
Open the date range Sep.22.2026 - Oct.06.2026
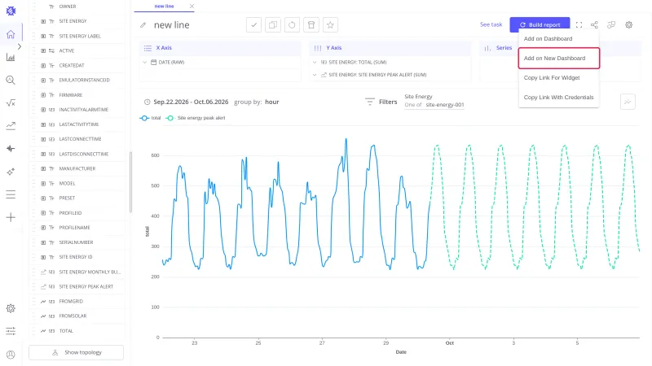(x=191, y=102)
